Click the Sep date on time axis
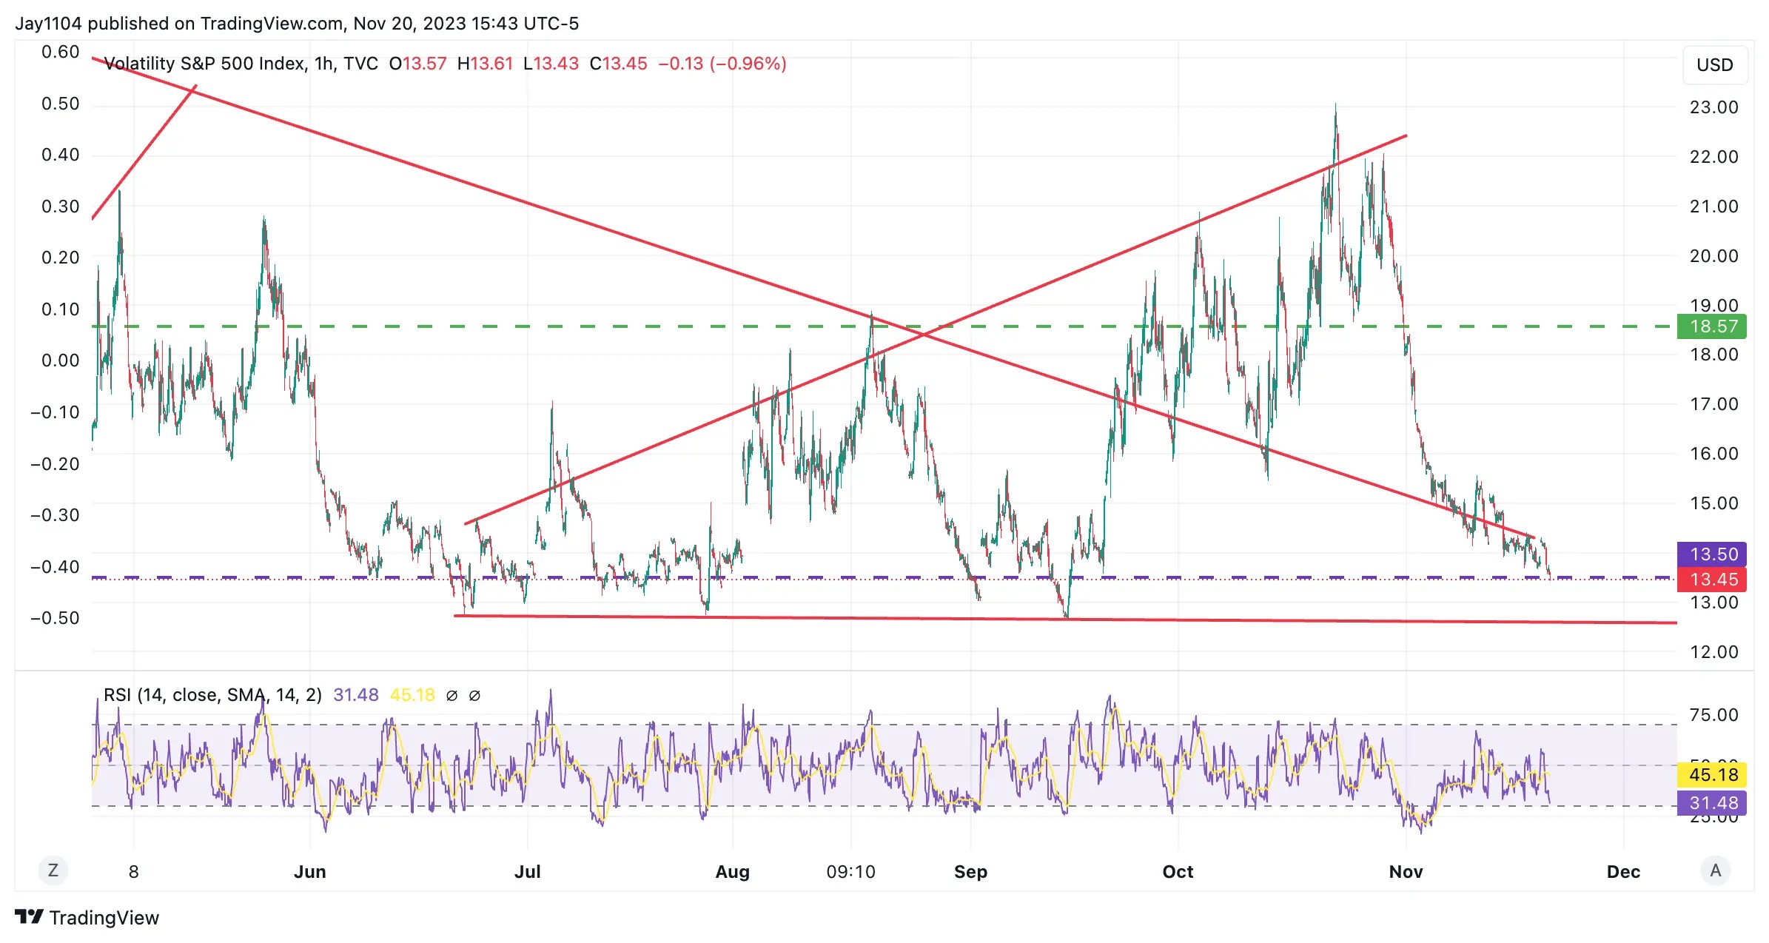 click(971, 872)
